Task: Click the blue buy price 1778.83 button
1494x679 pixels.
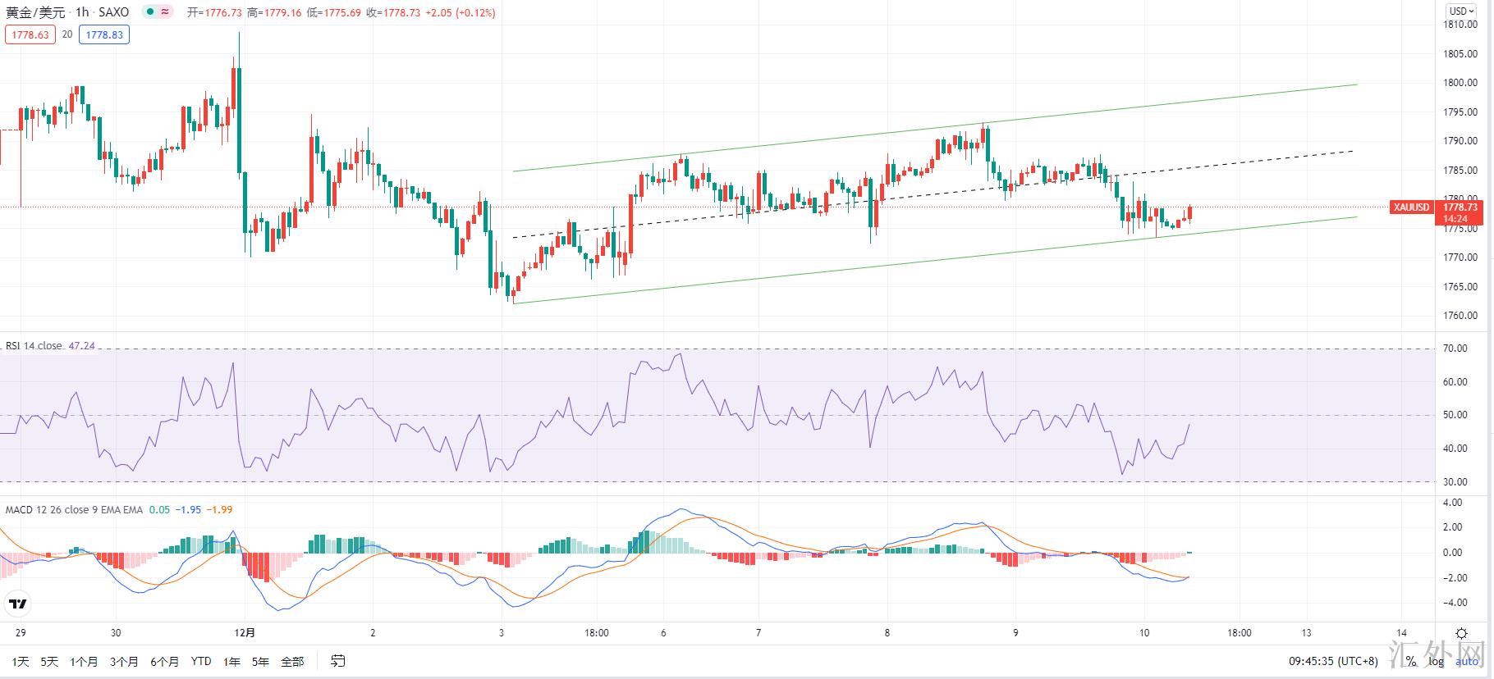Action: (x=104, y=34)
